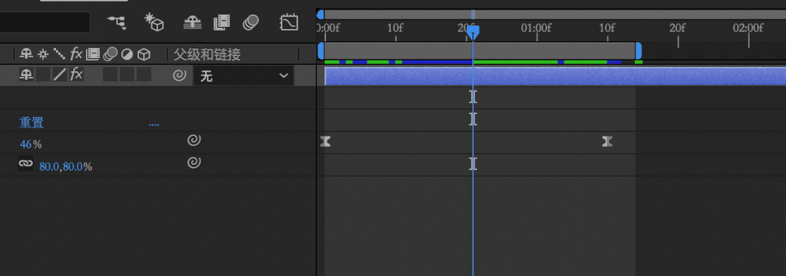Click the opacity value 46%
Image resolution: width=786 pixels, height=276 pixels.
(x=31, y=145)
